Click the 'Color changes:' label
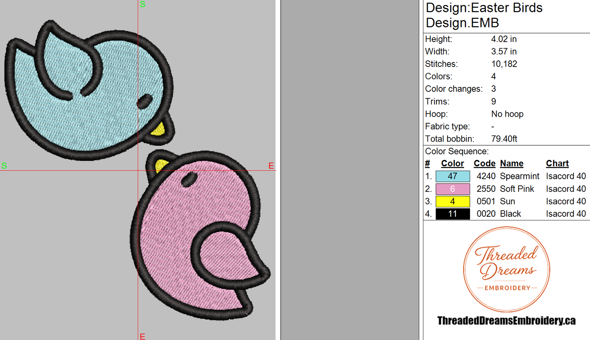This screenshot has height=340, width=590. 454,89
